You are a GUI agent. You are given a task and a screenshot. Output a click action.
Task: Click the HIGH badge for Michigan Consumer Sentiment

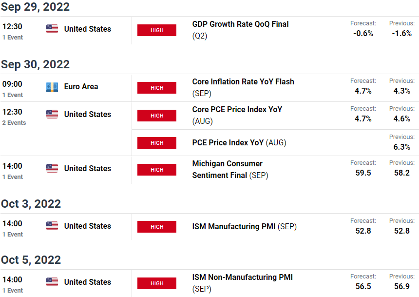click(157, 170)
